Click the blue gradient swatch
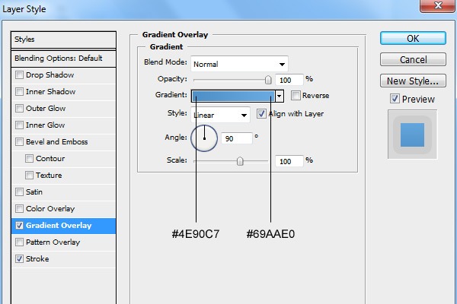The height and width of the screenshot is (304, 457). click(233, 96)
